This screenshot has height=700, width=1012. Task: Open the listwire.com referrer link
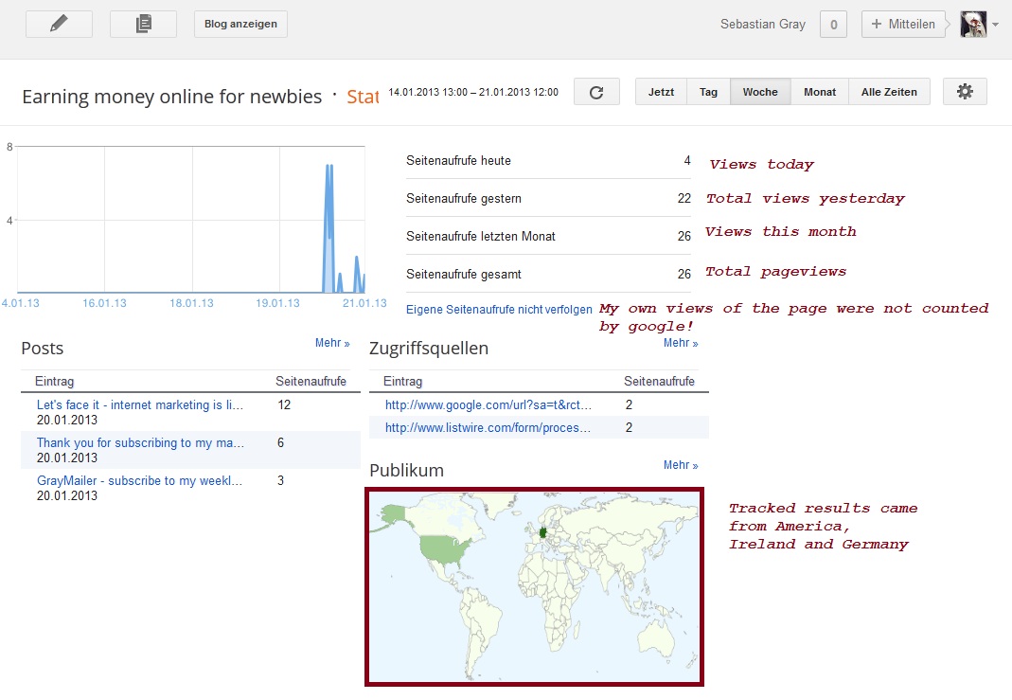point(488,428)
